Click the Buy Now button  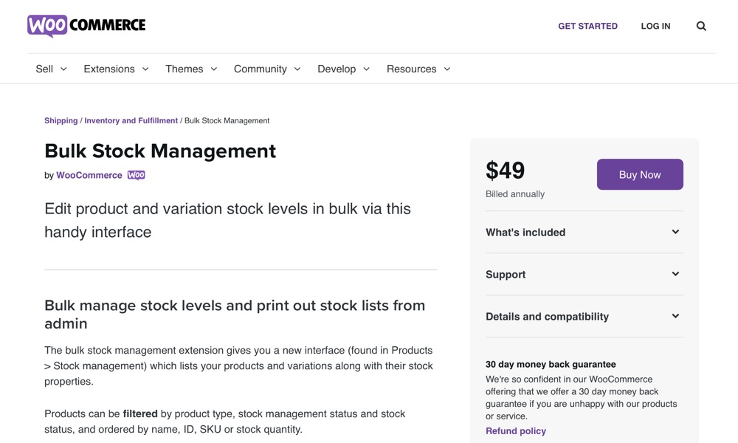tap(640, 175)
